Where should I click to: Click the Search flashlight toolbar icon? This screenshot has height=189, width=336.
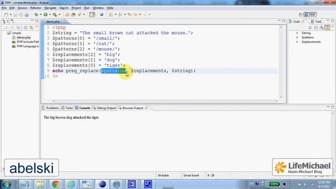click(x=79, y=15)
